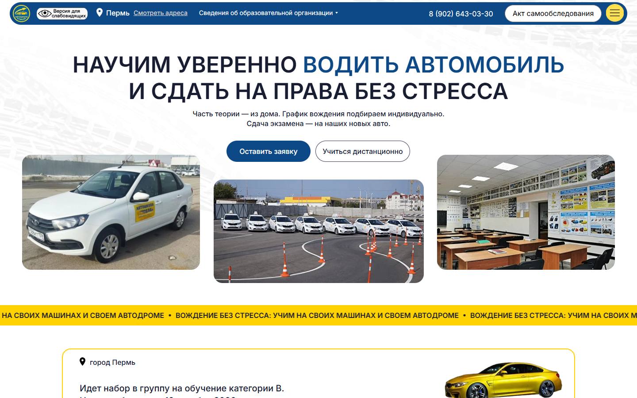This screenshot has width=637, height=398.
Task: Open the yellow hamburger menu
Action: pyautogui.click(x=614, y=13)
